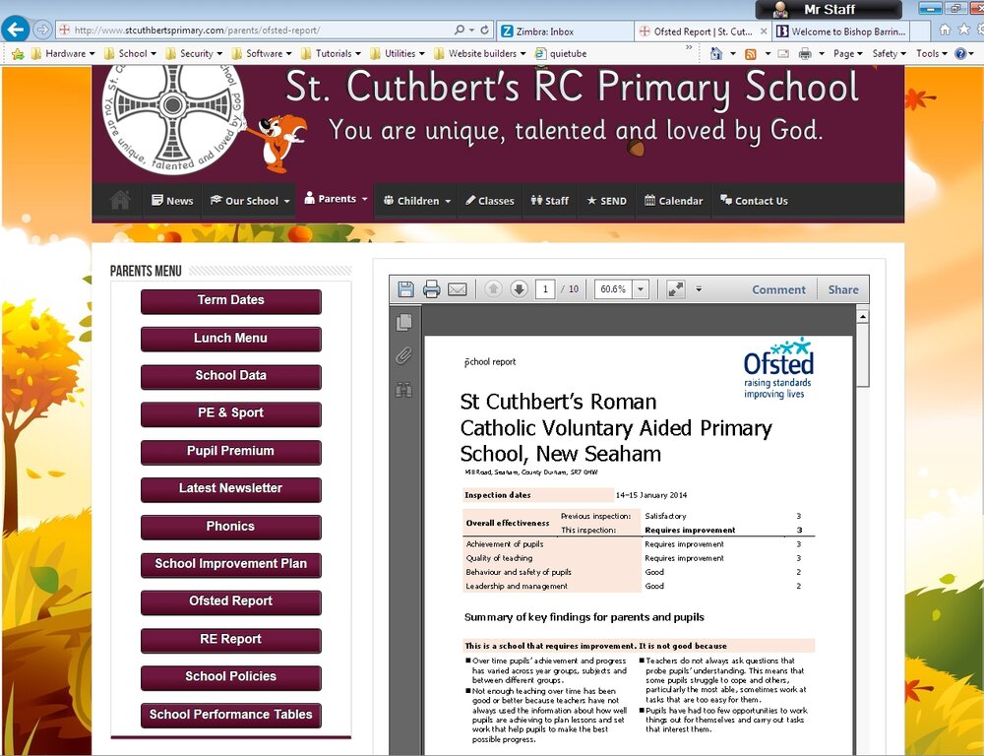This screenshot has width=984, height=756.
Task: Click the School Performance Tables button
Action: point(231,716)
